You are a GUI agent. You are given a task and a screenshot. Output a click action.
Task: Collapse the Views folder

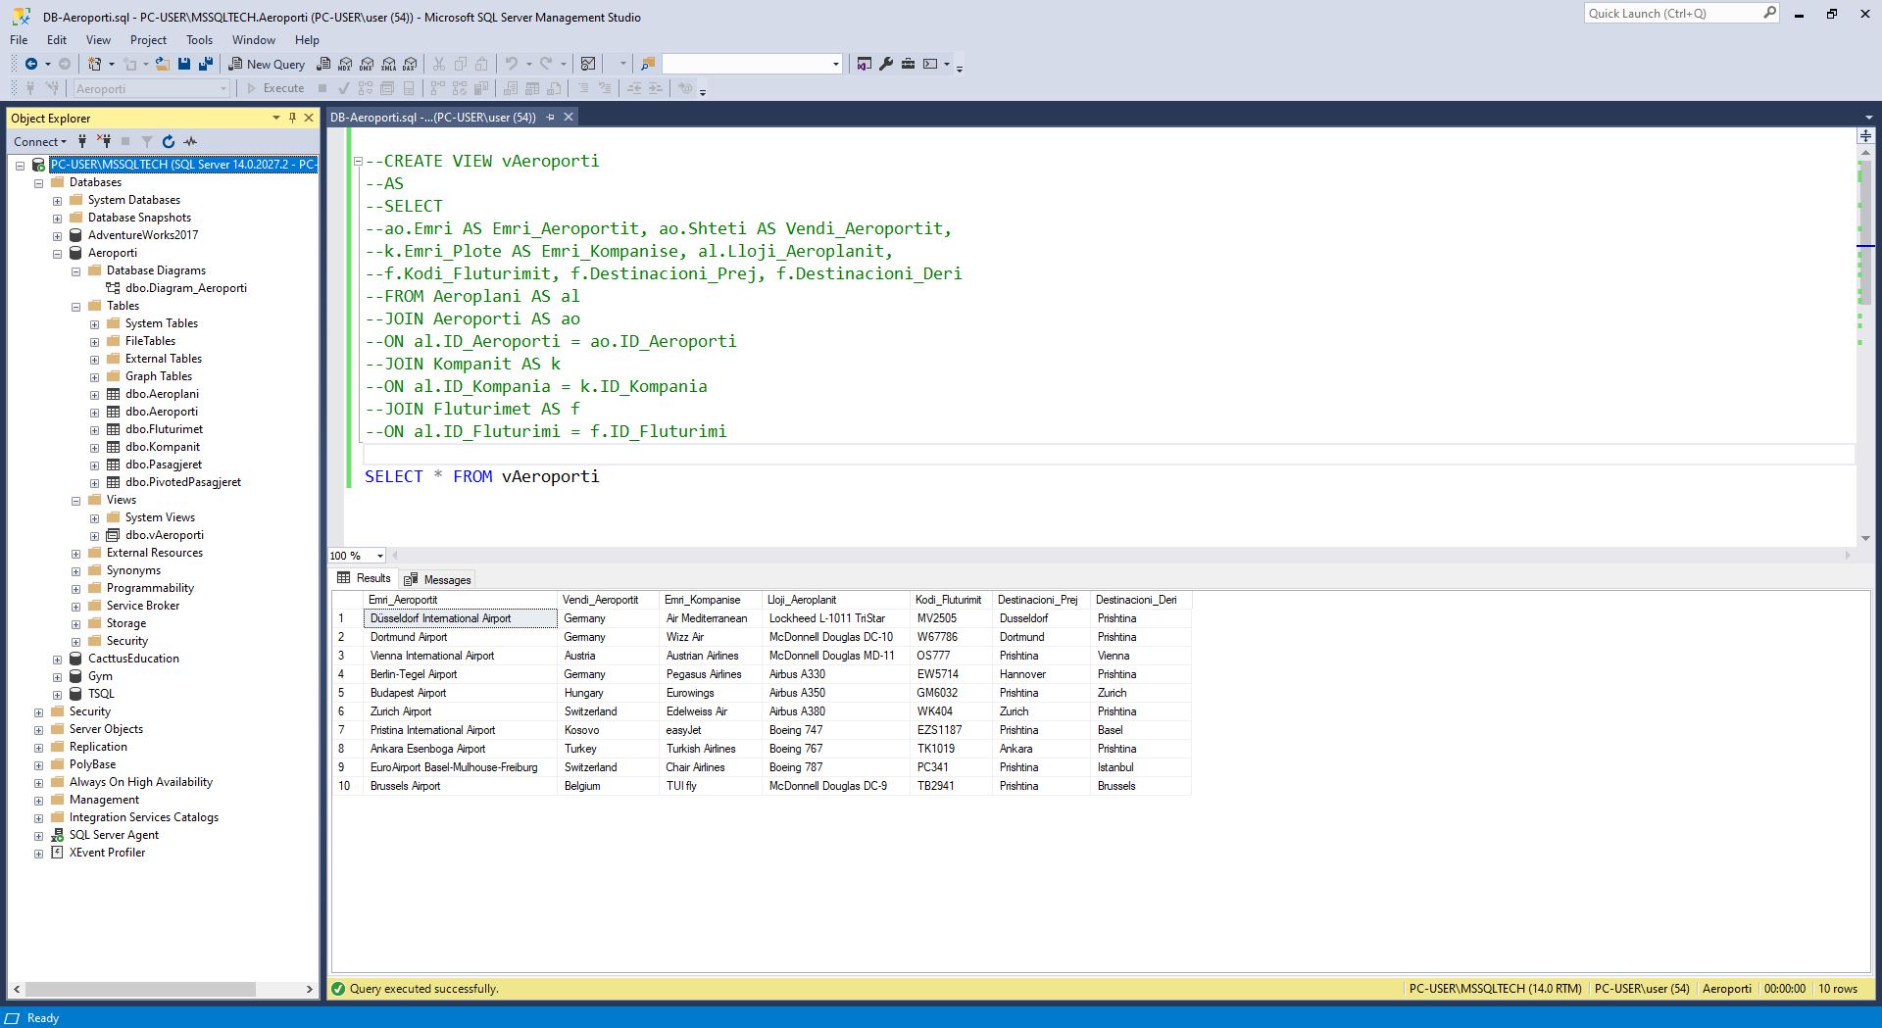pyautogui.click(x=75, y=500)
